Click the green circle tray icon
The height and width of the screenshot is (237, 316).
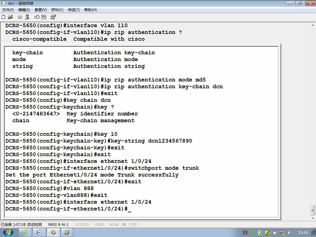(253, 233)
